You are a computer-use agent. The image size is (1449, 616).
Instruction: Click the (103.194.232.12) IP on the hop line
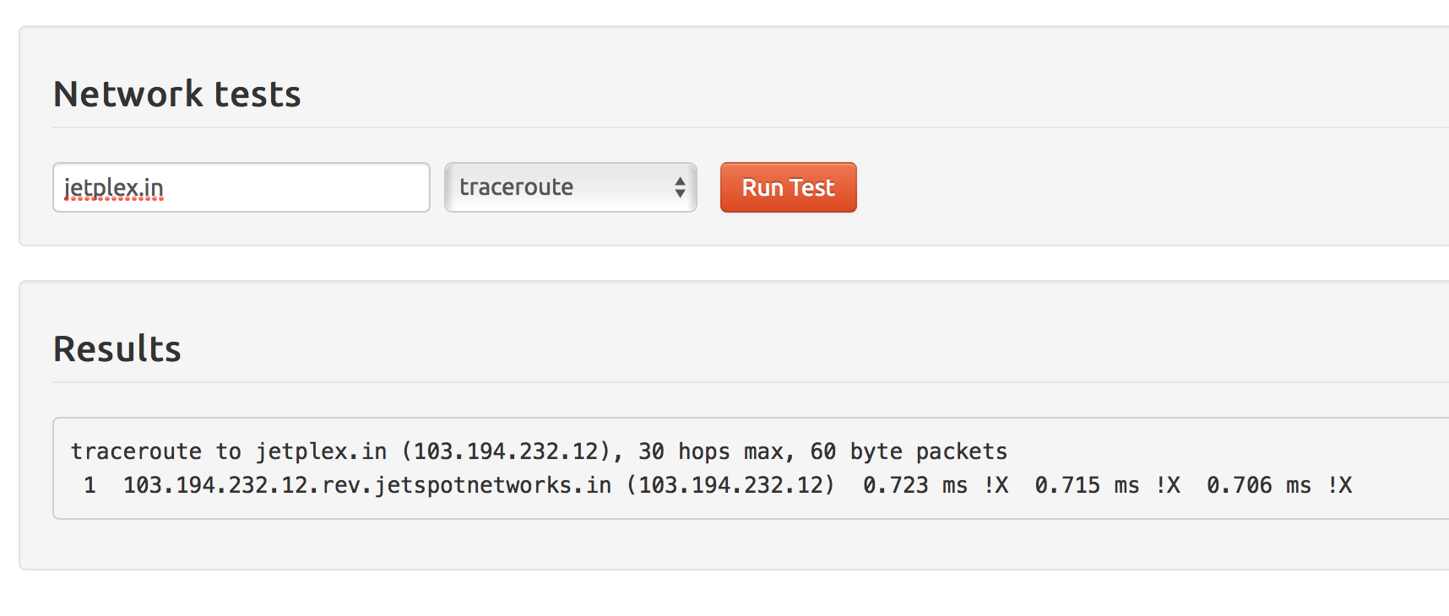730,485
